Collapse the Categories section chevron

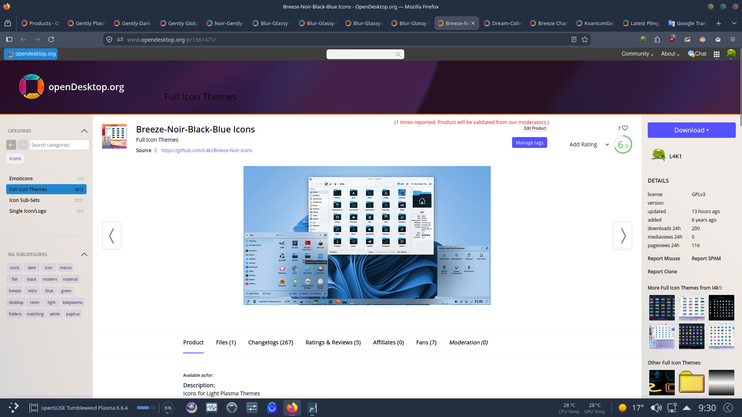tap(84, 131)
